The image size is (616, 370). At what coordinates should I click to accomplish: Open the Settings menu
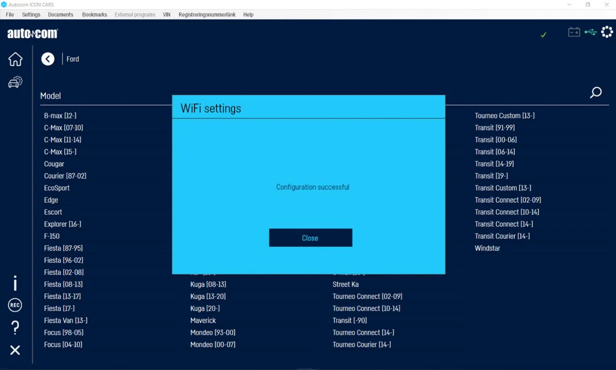31,14
